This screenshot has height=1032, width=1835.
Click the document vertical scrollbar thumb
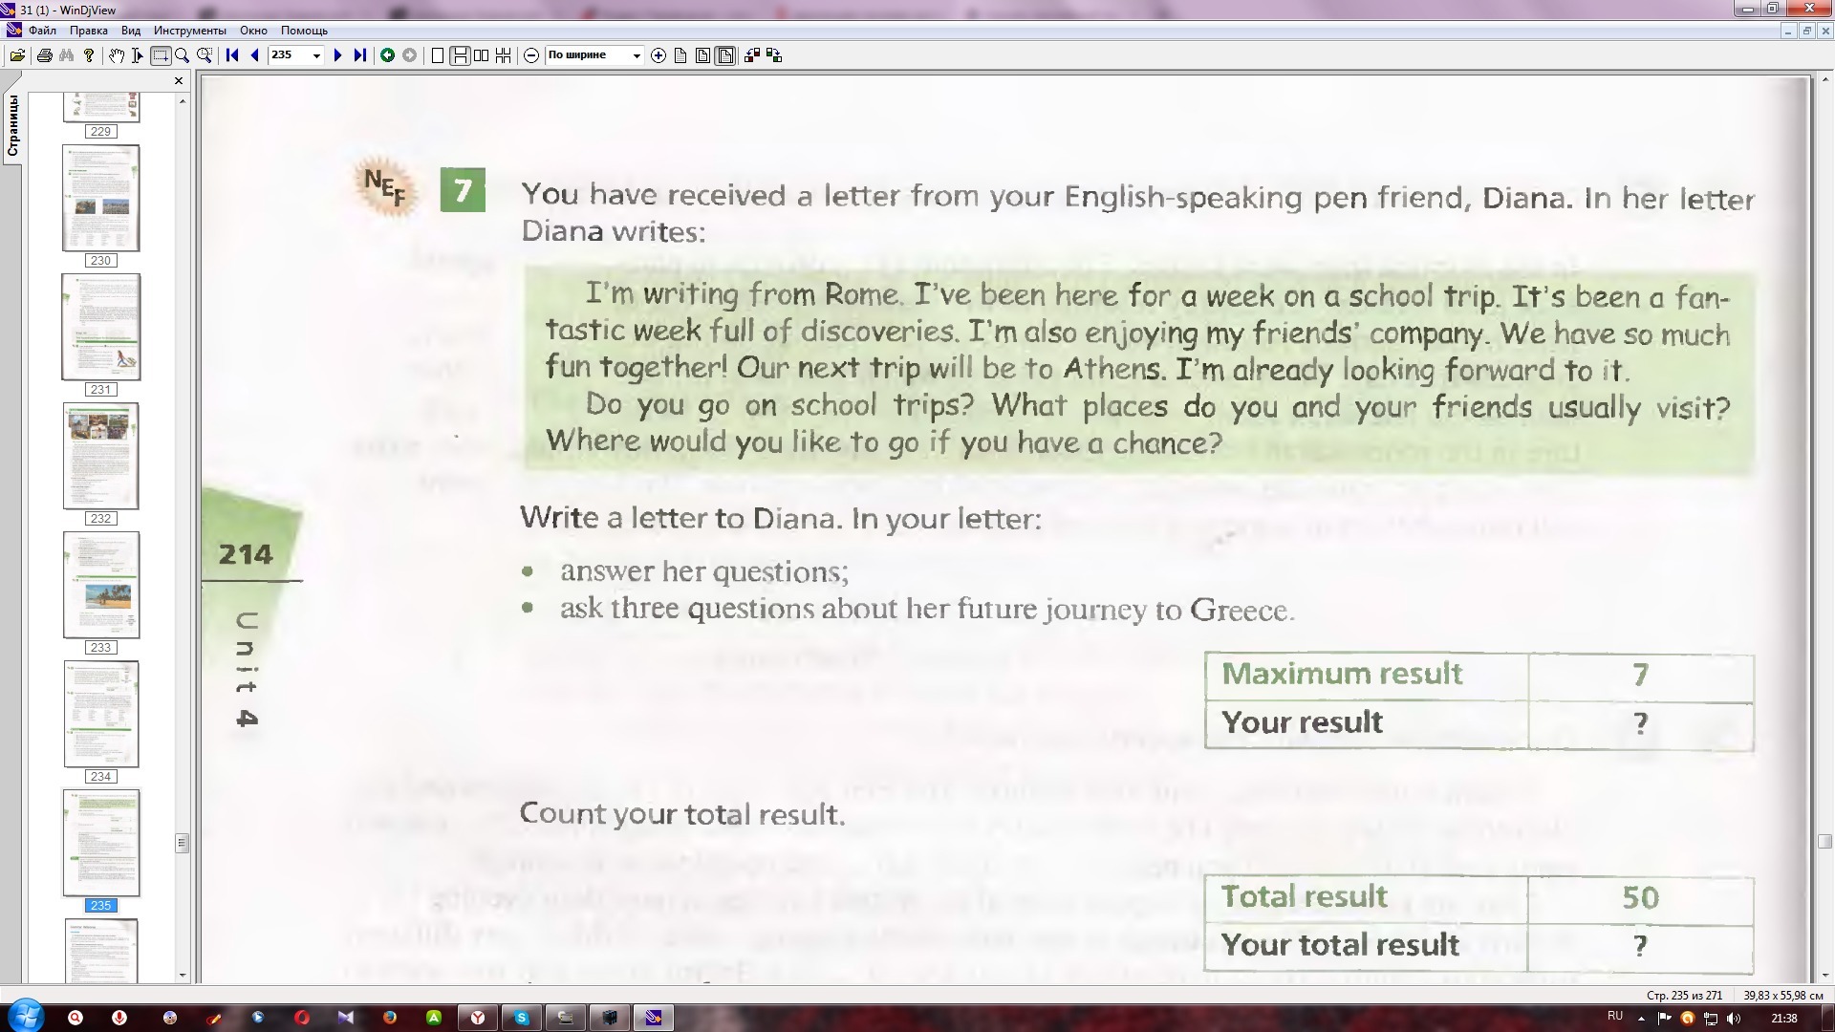[1824, 842]
